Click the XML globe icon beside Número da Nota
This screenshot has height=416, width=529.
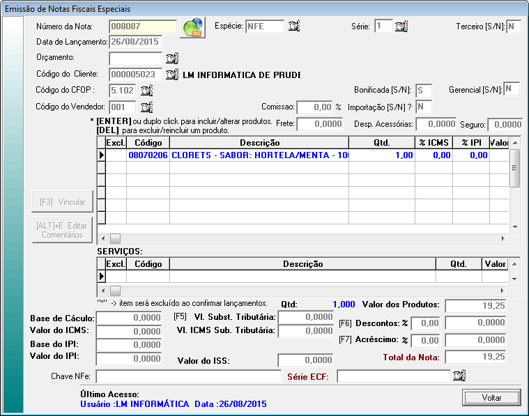pyautogui.click(x=191, y=27)
